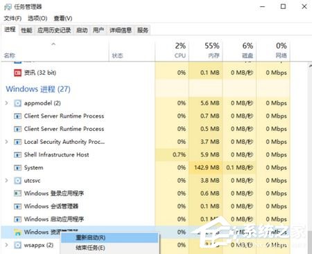Click the appmodel process icon
Image resolution: width=312 pixels, height=254 pixels.
coord(18,103)
